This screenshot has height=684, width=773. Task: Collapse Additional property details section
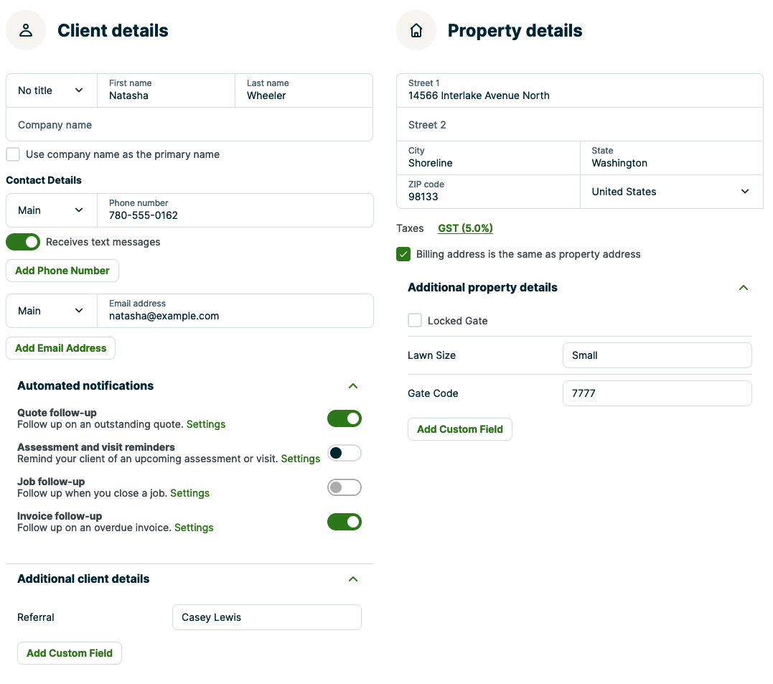[744, 288]
